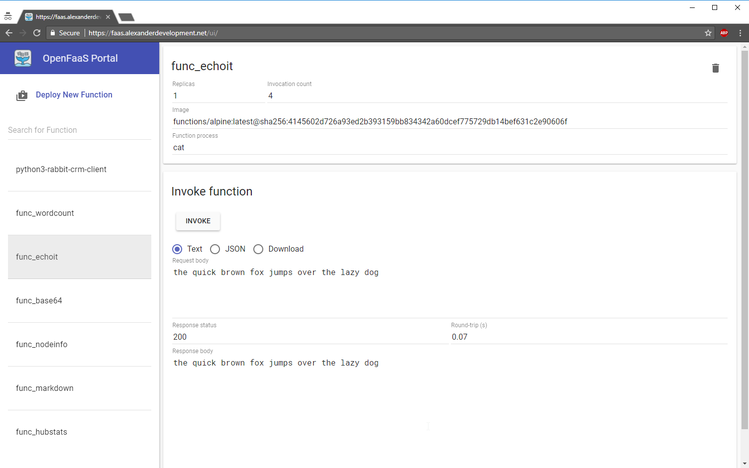Click the OpenFaaS Portal title
This screenshot has height=468, width=749.
80,58
